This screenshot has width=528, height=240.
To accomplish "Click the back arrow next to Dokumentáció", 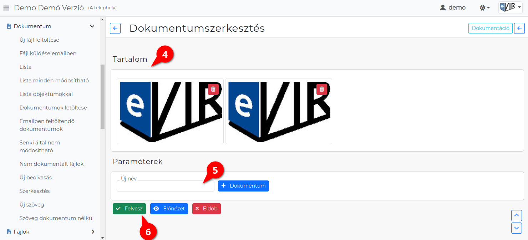I will click(x=519, y=29).
